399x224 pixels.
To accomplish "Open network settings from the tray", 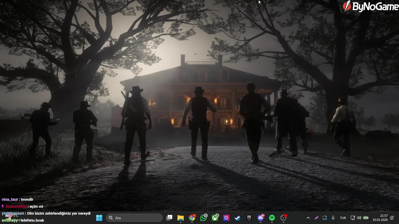I will pos(353,218).
